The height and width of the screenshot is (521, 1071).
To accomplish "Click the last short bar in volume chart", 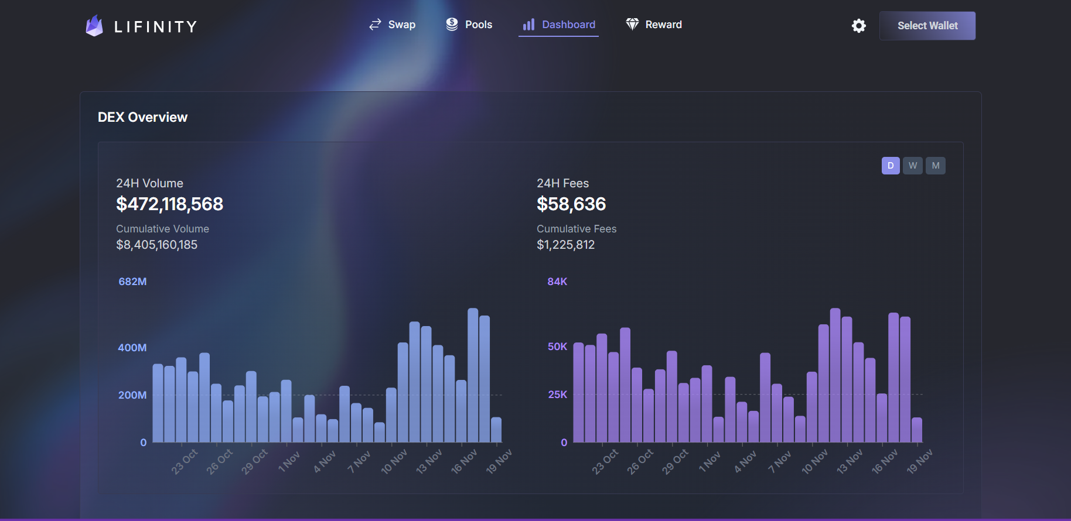I will [x=496, y=430].
